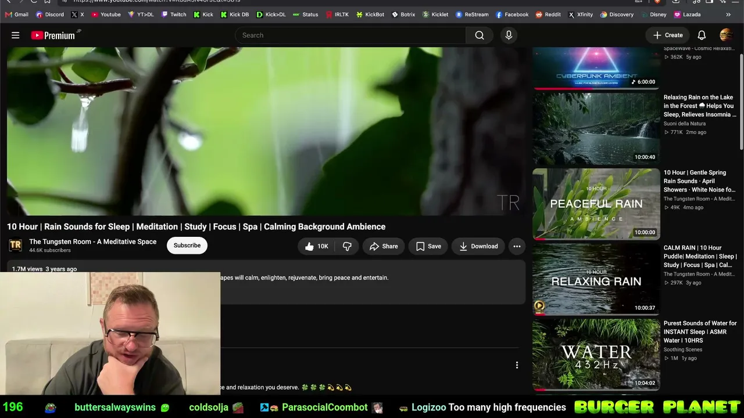
Task: Open more actions beside Download
Action: [517, 246]
